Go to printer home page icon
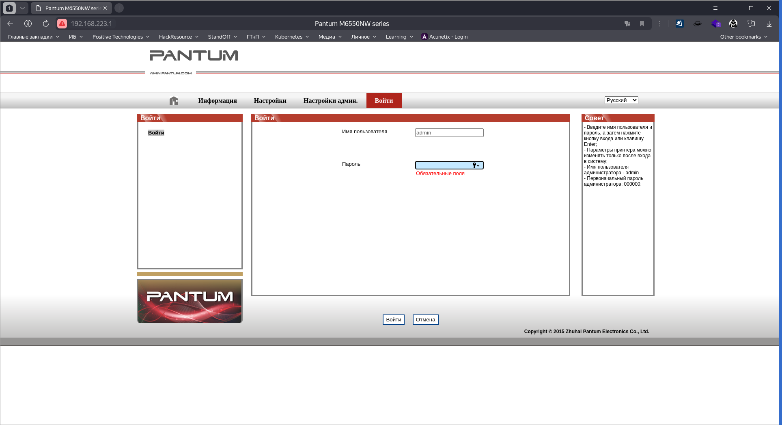 [x=174, y=101]
